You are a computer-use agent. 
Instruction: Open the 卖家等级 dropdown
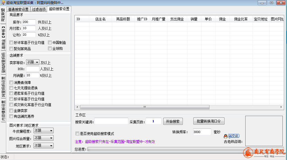33,62
